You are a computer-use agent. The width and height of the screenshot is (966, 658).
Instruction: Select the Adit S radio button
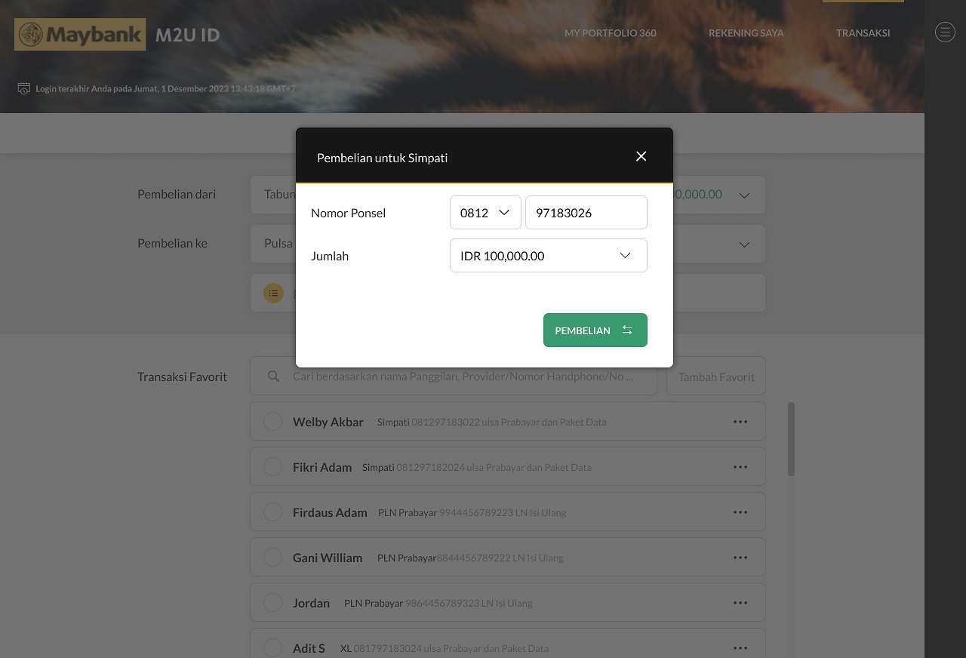pyautogui.click(x=272, y=648)
